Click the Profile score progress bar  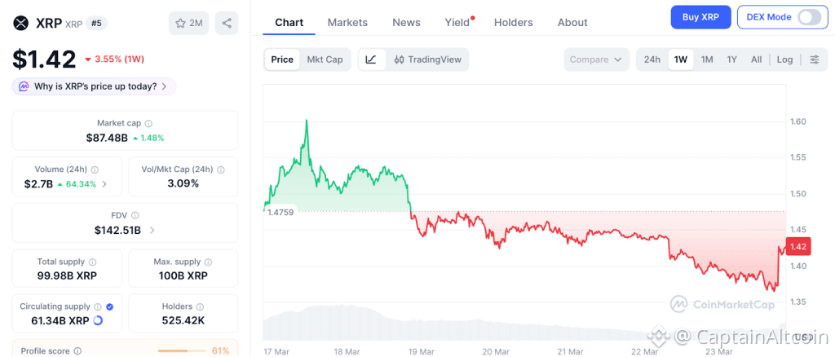183,351
